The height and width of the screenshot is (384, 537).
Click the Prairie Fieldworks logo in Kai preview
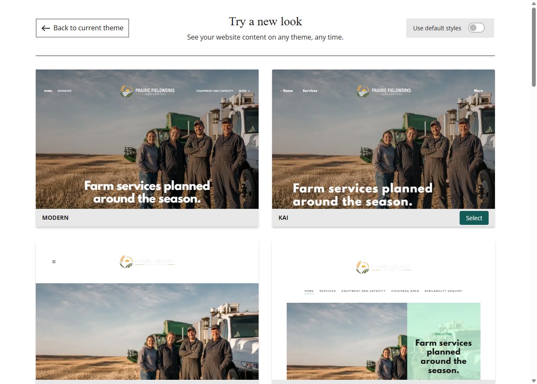pyautogui.click(x=384, y=91)
